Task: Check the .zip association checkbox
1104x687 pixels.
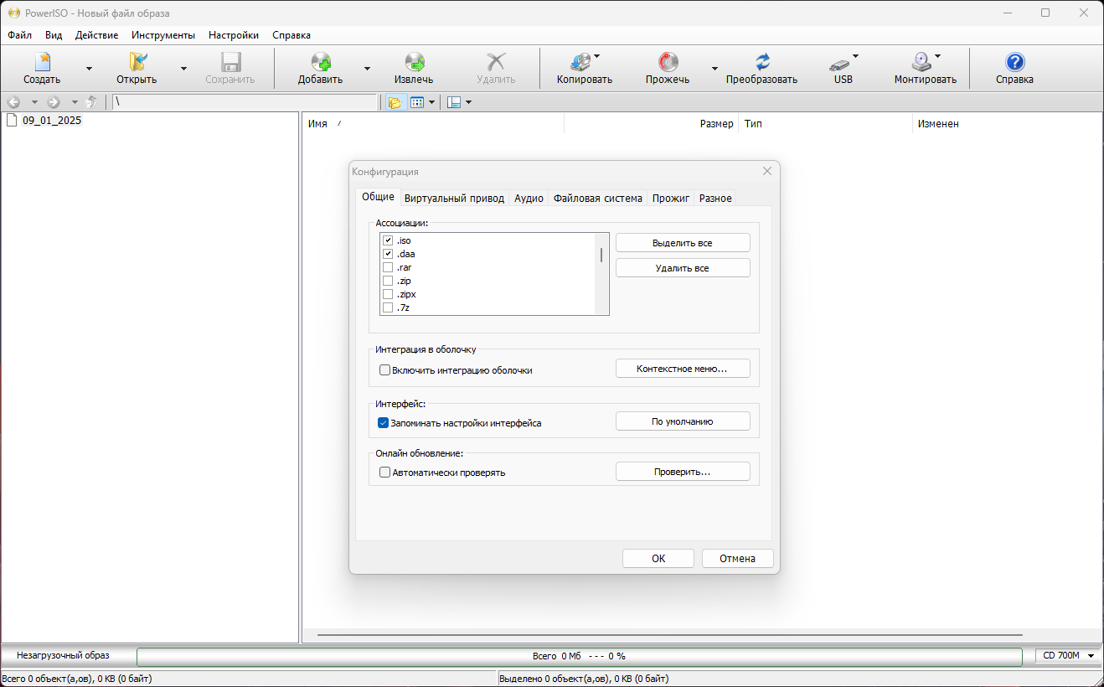Action: (388, 281)
